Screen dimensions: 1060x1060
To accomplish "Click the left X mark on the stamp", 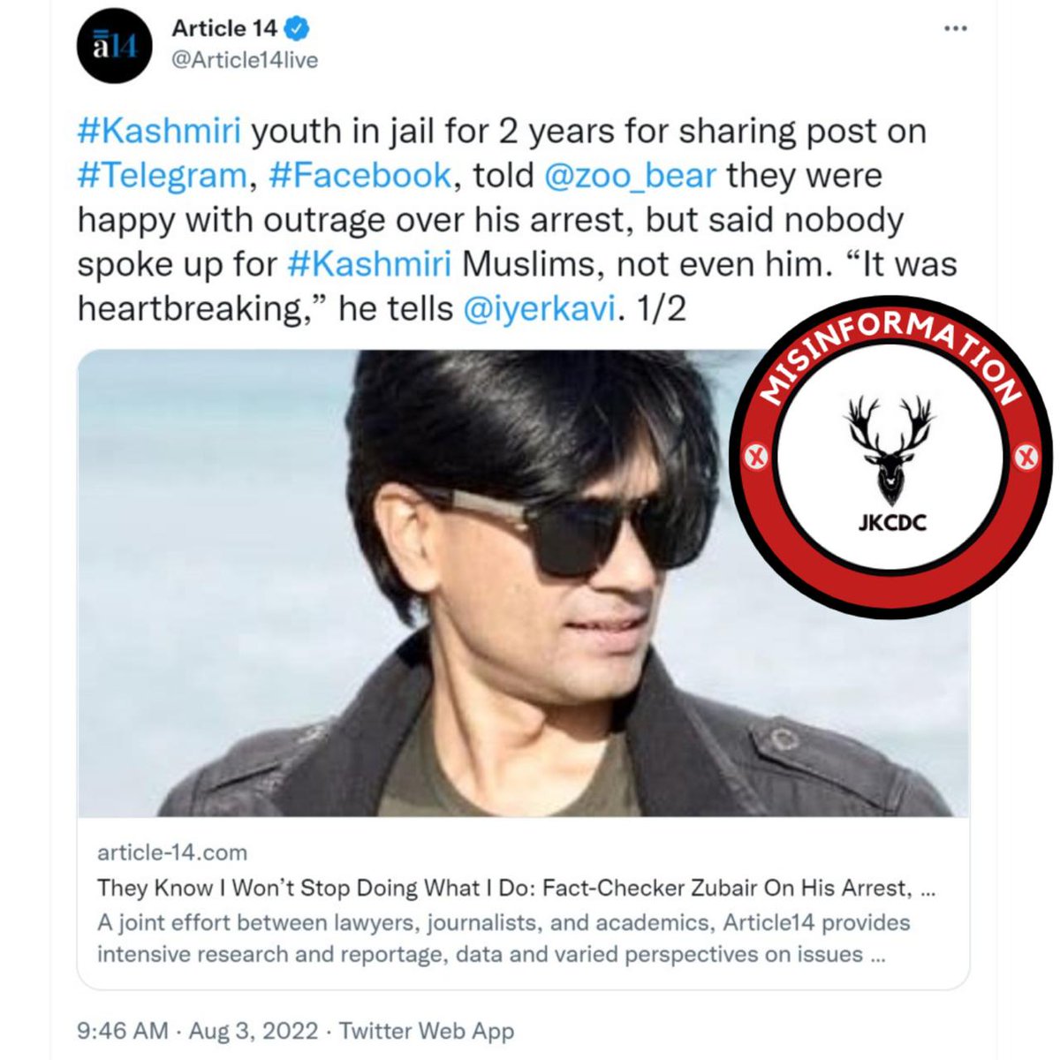I will tap(755, 458).
